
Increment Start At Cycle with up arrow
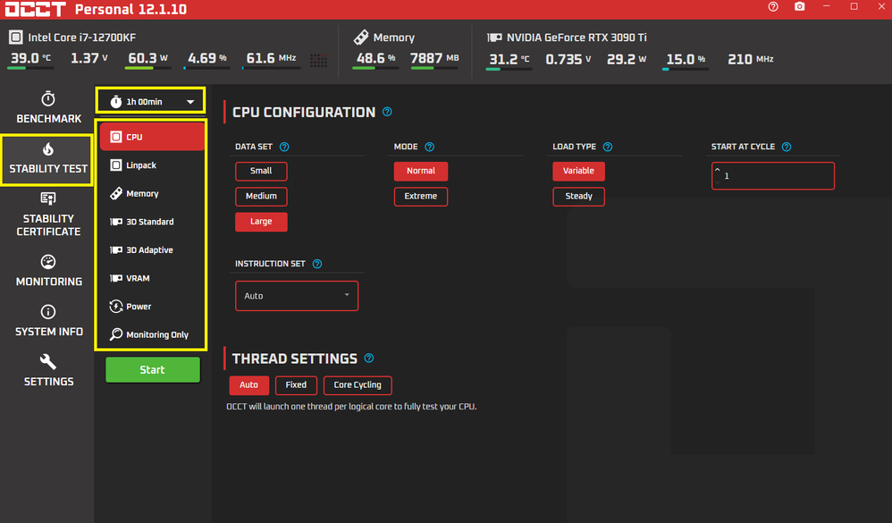click(x=718, y=170)
